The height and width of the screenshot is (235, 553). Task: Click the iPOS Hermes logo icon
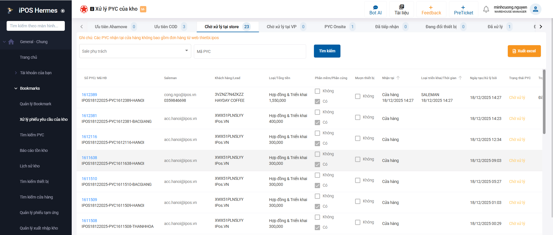point(10,11)
